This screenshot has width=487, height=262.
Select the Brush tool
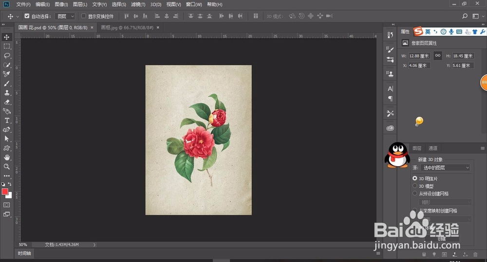click(6, 84)
